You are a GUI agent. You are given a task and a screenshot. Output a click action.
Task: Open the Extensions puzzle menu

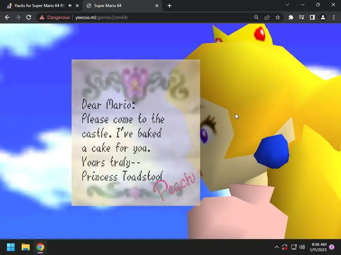pos(291,17)
